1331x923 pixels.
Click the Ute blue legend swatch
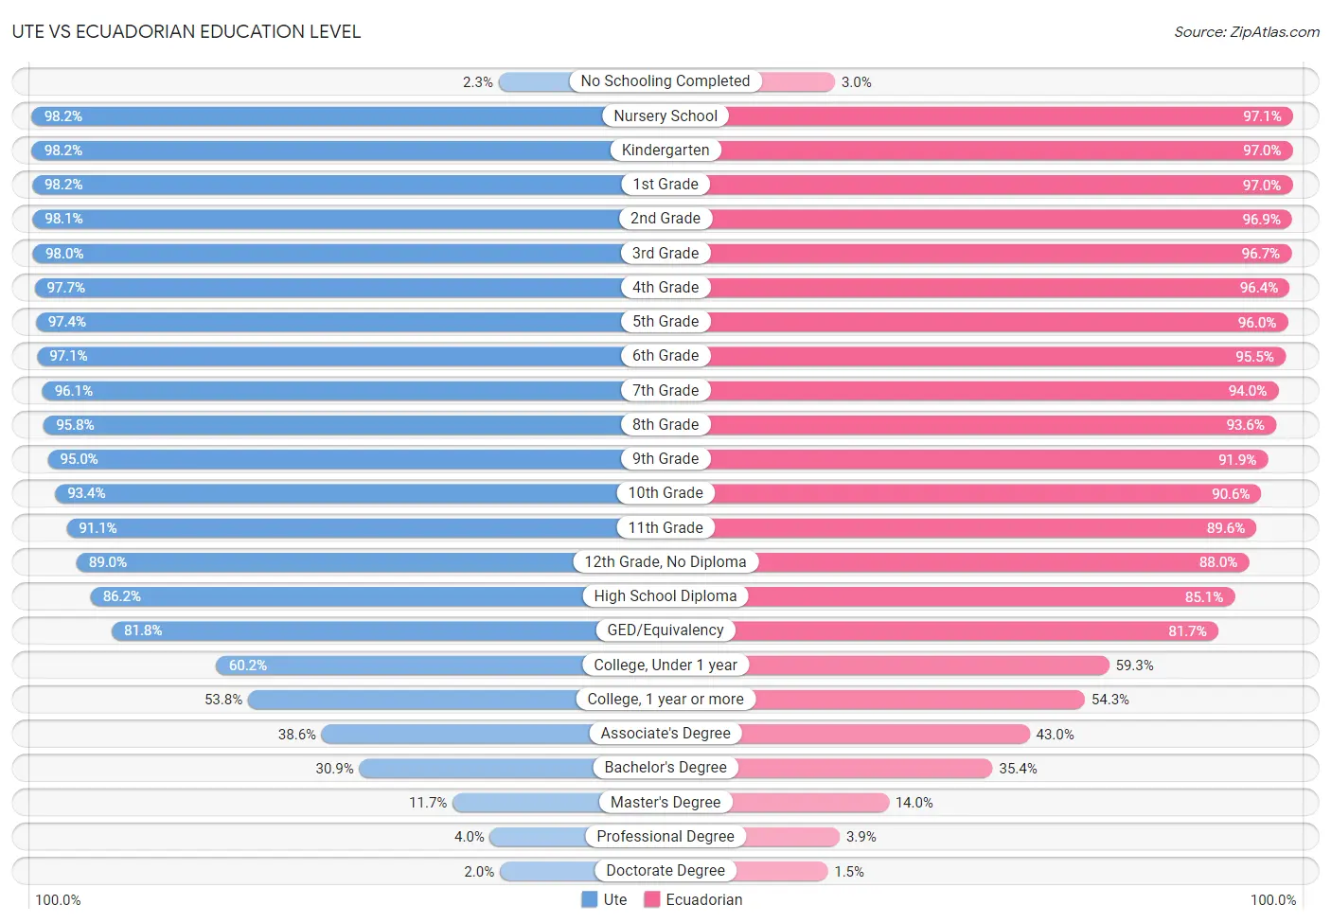point(589,899)
